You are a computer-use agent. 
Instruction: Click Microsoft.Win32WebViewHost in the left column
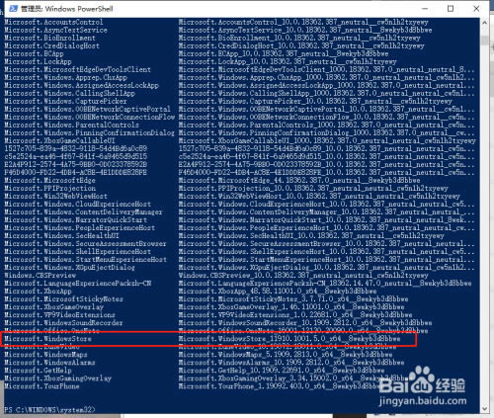pos(55,196)
